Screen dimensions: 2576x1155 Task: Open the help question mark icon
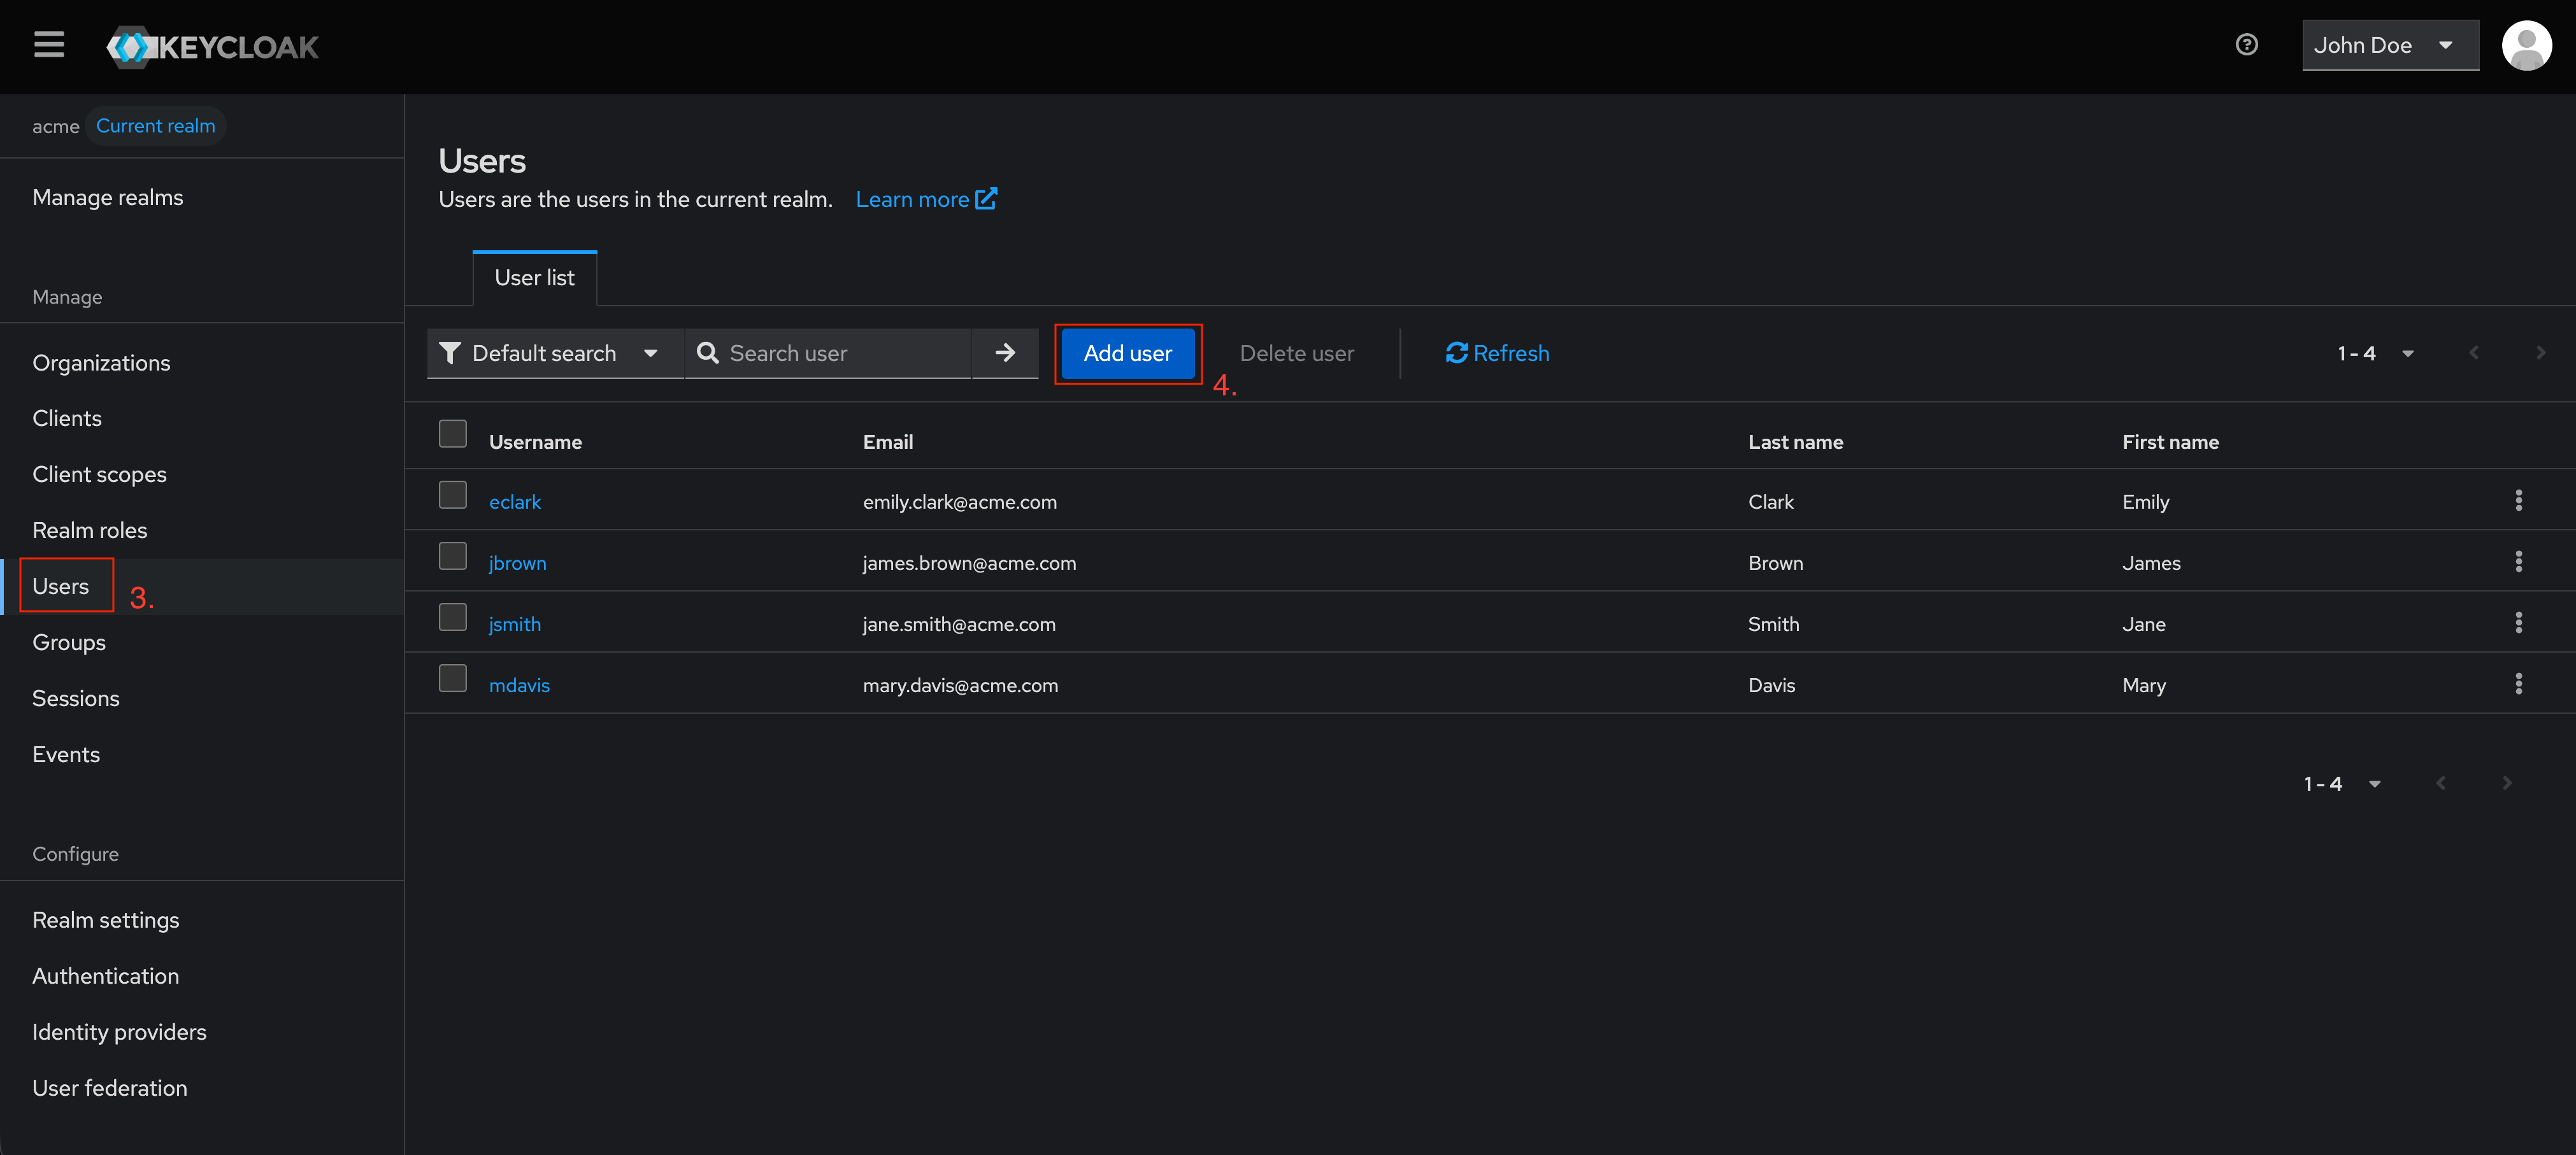[2247, 44]
